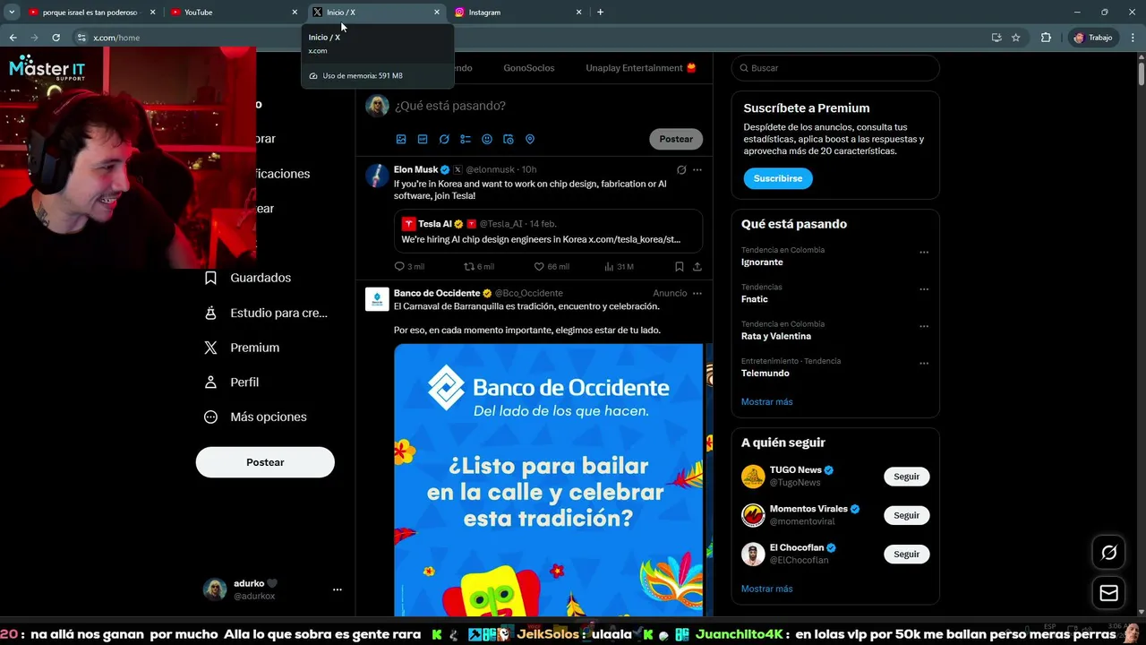Switch to the YouTube tab
1146x645 pixels.
tap(233, 13)
